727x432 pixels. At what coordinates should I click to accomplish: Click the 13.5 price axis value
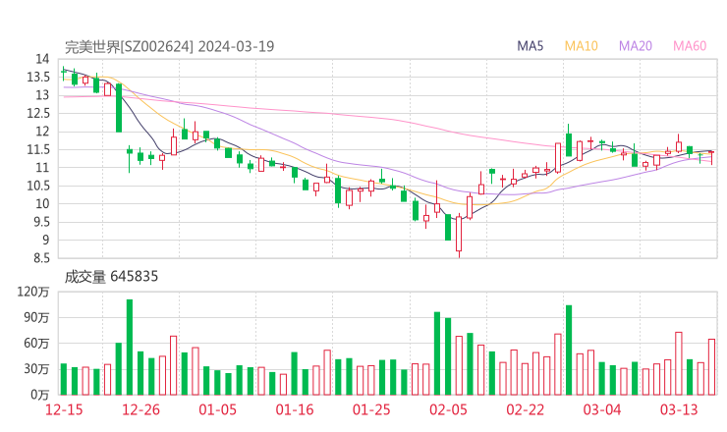38,77
